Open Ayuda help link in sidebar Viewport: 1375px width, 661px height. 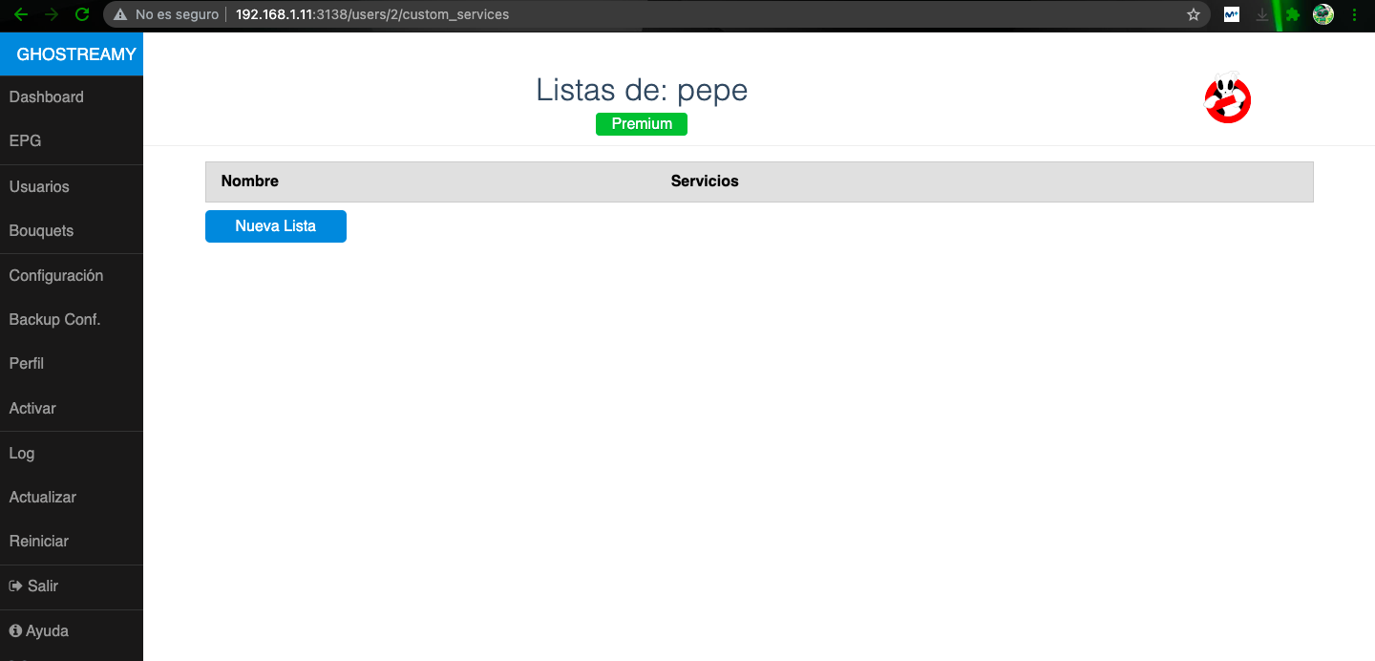(x=39, y=631)
